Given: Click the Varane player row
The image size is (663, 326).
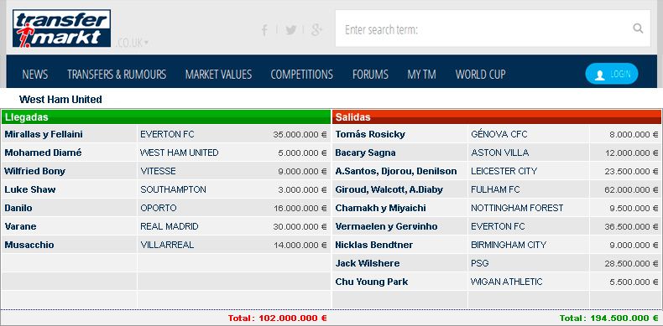Looking at the screenshot, I should pyautogui.click(x=166, y=226).
